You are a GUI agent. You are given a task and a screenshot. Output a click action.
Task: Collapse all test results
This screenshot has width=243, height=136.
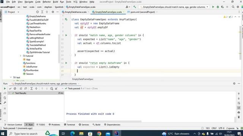36,88
